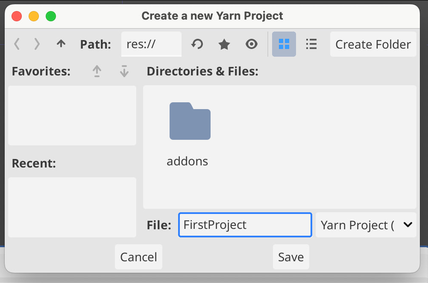Viewport: 428px width, 283px height.
Task: Go up to parent folder
Action: [61, 44]
